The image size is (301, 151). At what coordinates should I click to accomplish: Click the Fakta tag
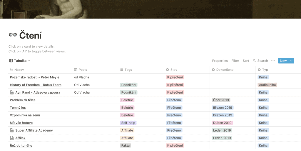pos(125,146)
